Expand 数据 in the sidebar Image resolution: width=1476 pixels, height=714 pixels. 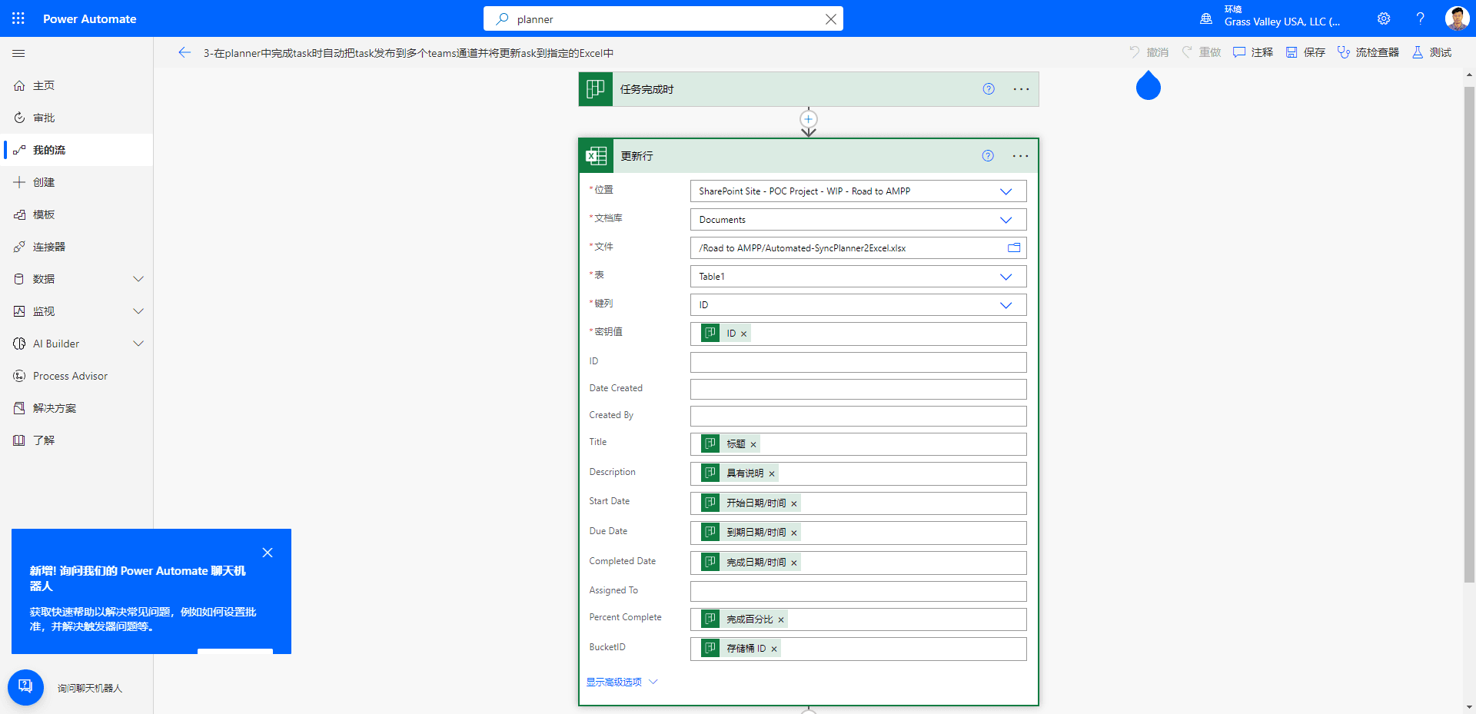[138, 279]
